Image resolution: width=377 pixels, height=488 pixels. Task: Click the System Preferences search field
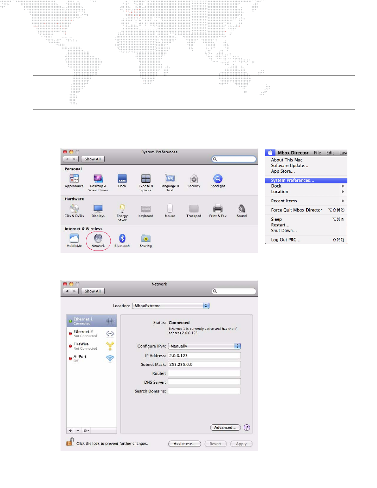[234, 159]
